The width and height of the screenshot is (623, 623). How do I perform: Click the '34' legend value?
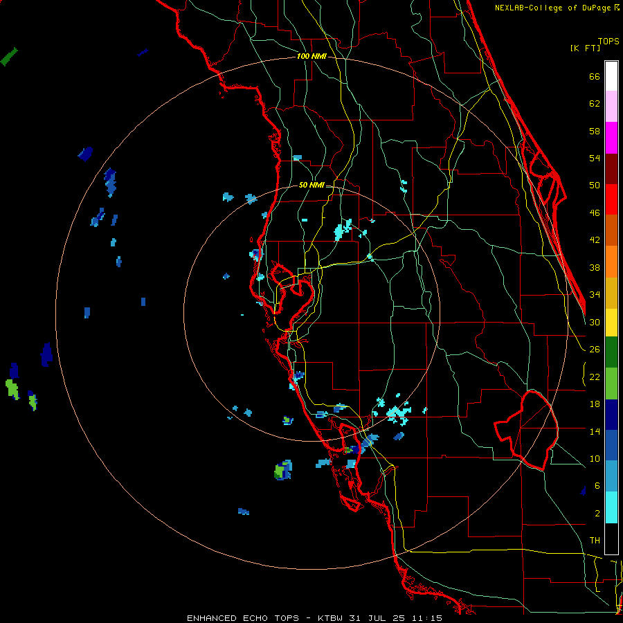[595, 295]
